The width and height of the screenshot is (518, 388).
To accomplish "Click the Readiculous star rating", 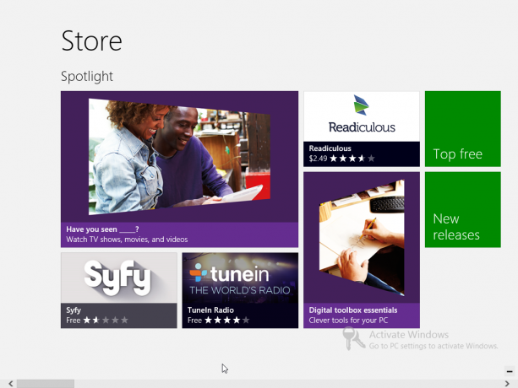I will click(352, 159).
